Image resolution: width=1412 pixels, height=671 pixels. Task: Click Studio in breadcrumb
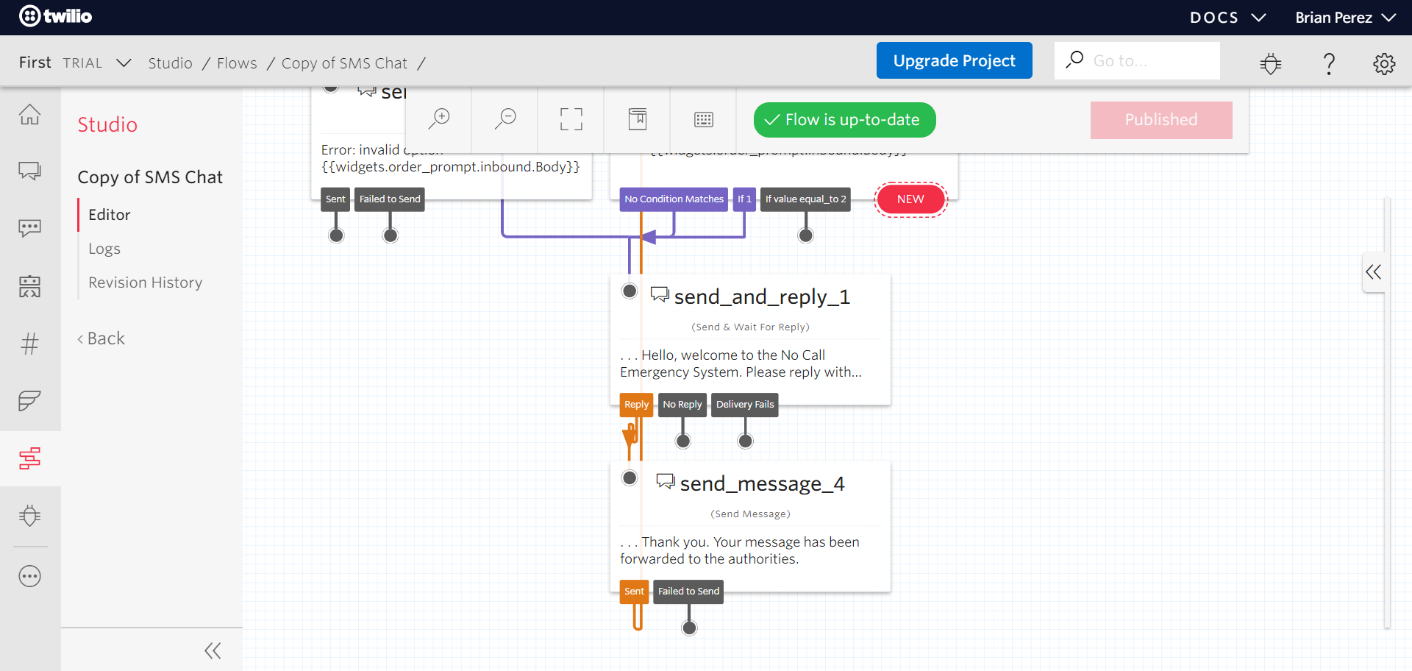click(x=170, y=63)
